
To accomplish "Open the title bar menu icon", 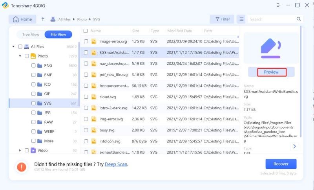I will [278, 5].
